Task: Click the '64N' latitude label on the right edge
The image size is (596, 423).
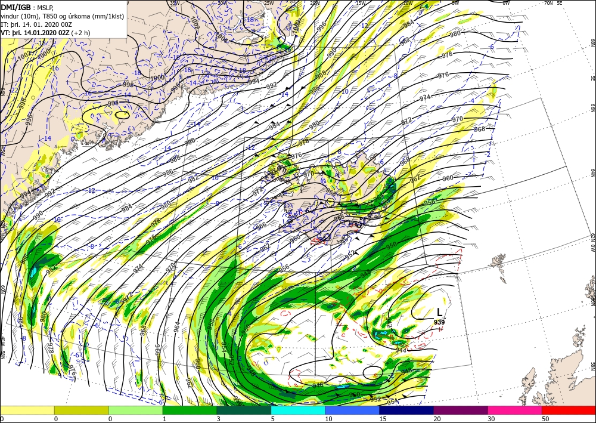Action: [592, 173]
